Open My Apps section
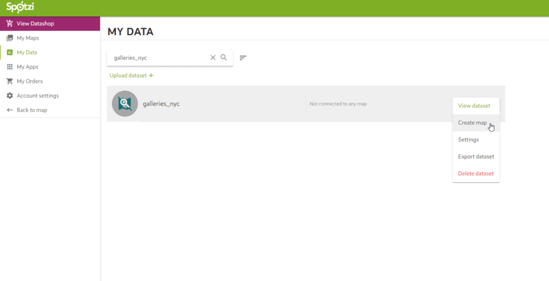 (50, 66)
